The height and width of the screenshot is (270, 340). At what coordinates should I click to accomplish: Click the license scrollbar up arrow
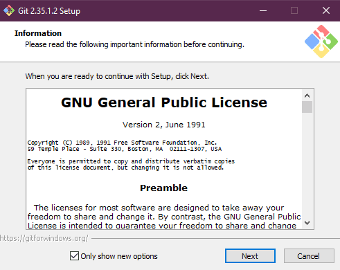(x=307, y=96)
